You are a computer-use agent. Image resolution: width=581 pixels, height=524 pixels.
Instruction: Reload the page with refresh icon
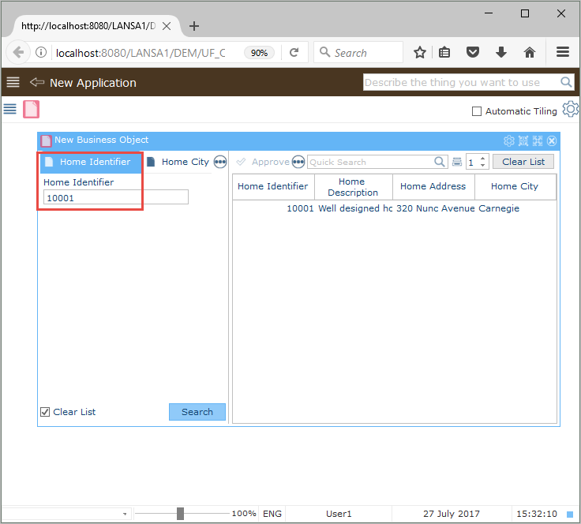[294, 53]
